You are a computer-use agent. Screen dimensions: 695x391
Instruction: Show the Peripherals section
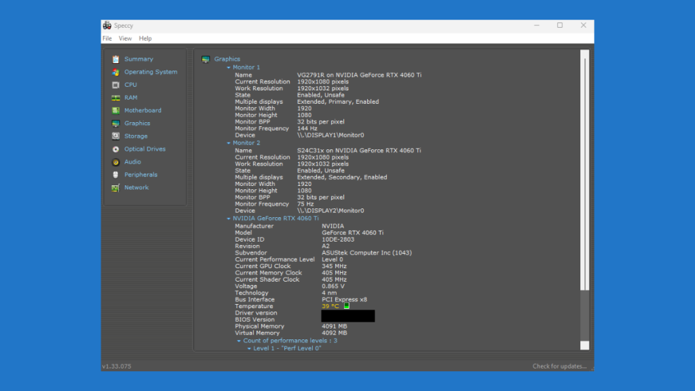141,174
